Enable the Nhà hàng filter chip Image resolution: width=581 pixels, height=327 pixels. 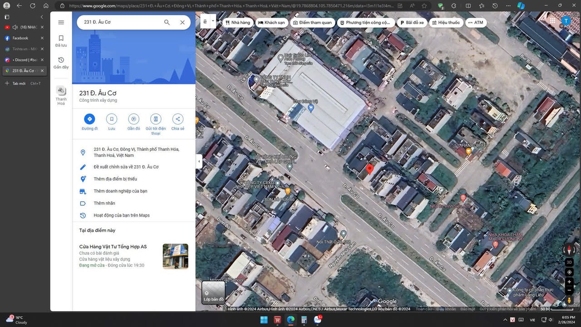click(237, 22)
